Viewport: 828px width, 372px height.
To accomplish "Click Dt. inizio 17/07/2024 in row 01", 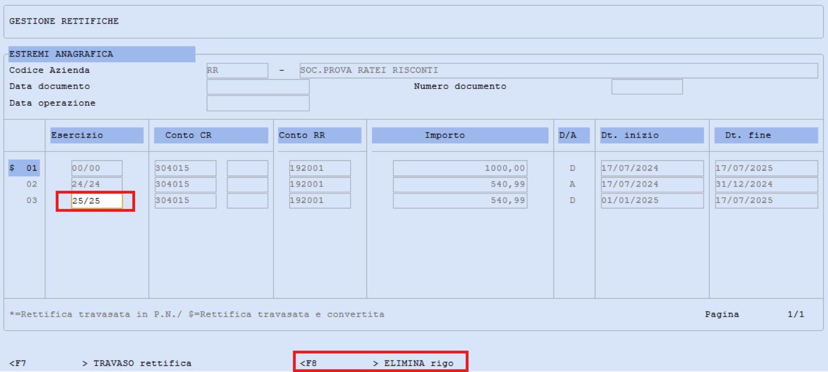I will coord(652,168).
